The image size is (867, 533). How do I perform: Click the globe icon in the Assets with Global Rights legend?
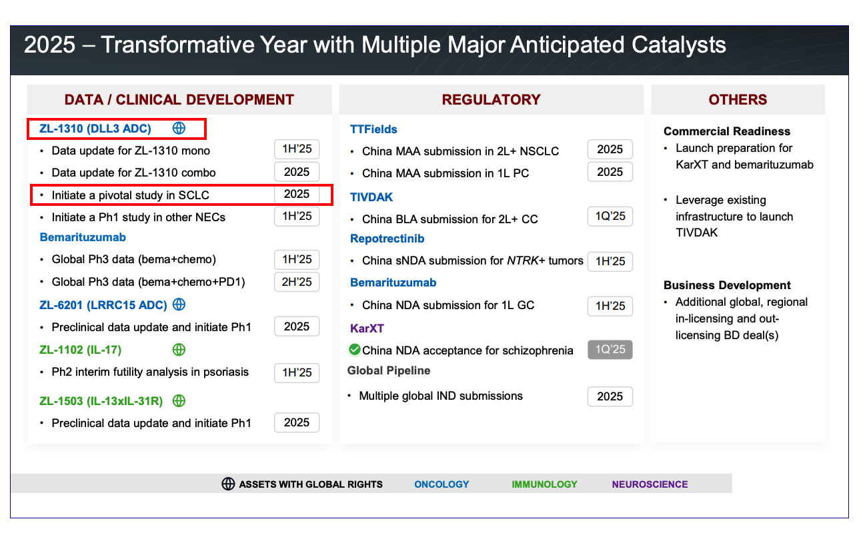click(x=228, y=484)
